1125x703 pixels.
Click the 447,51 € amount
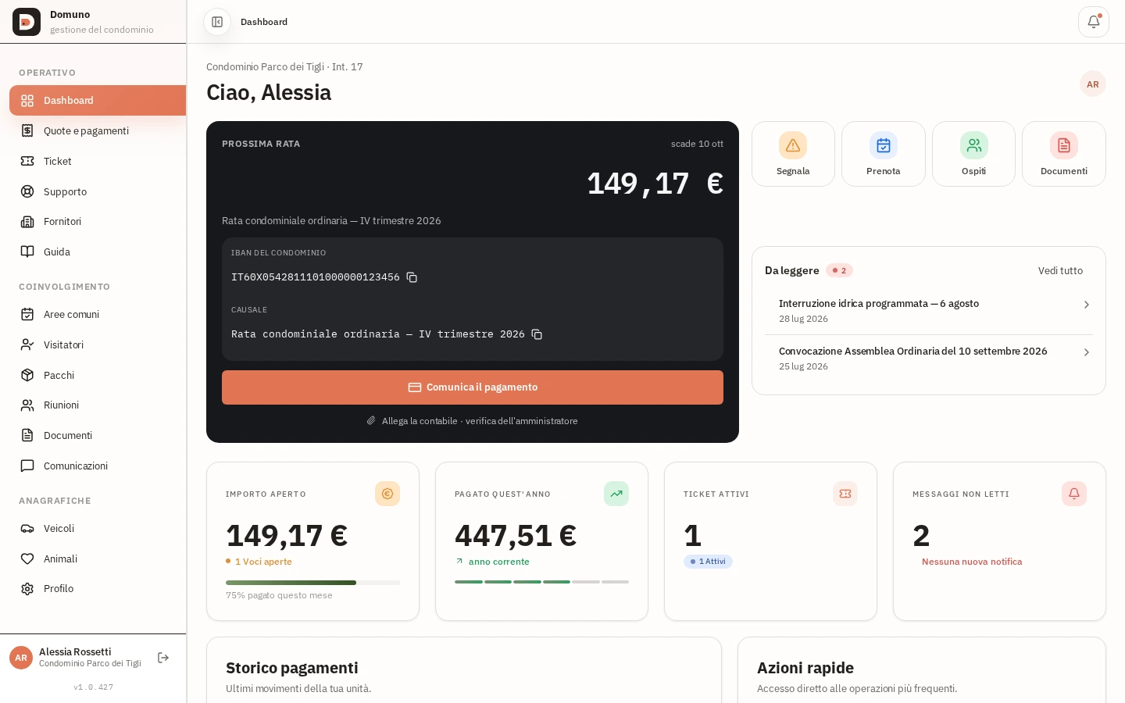[516, 536]
